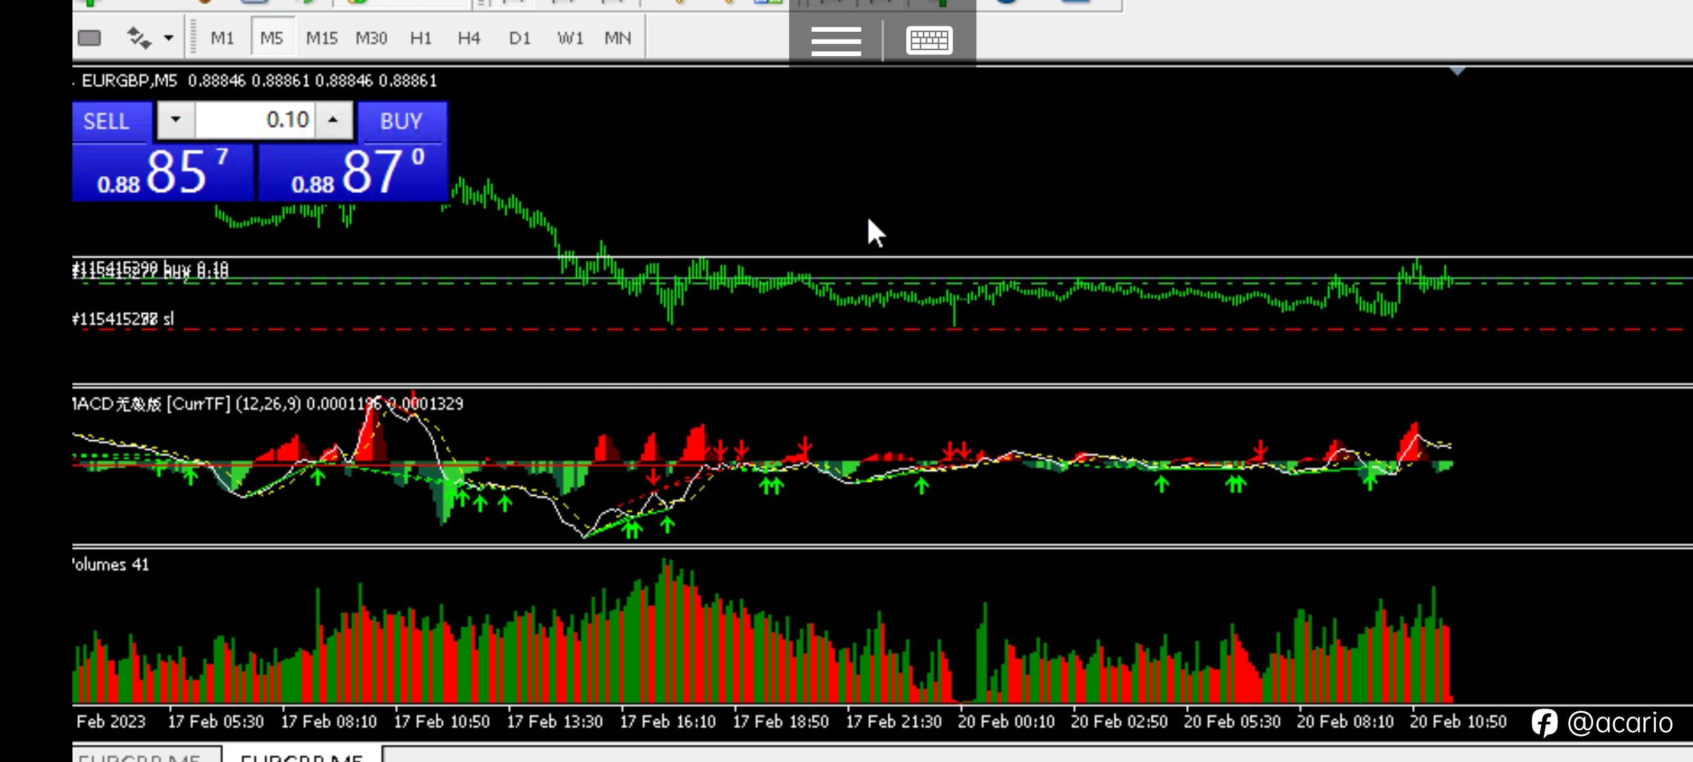
Task: Select the arrows line-studies tool icon
Action: click(x=139, y=38)
